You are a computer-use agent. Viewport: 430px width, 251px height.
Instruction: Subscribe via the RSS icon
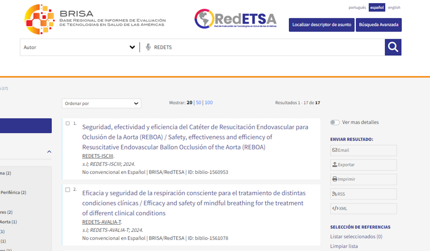coord(363,194)
